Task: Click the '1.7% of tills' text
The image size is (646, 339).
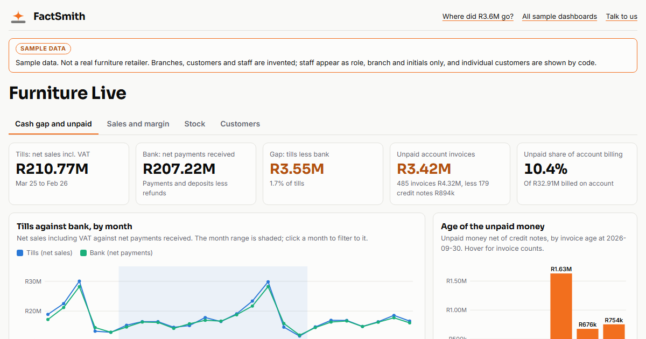Action: (287, 183)
